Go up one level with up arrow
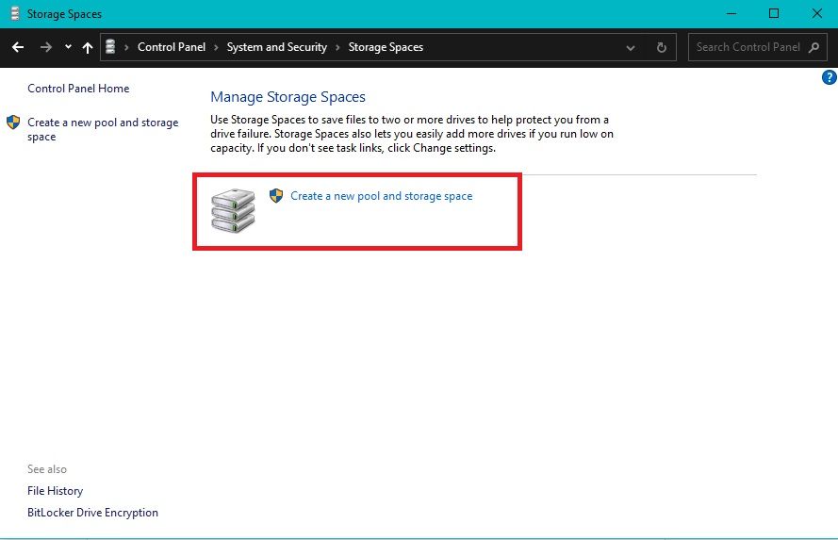 click(88, 47)
